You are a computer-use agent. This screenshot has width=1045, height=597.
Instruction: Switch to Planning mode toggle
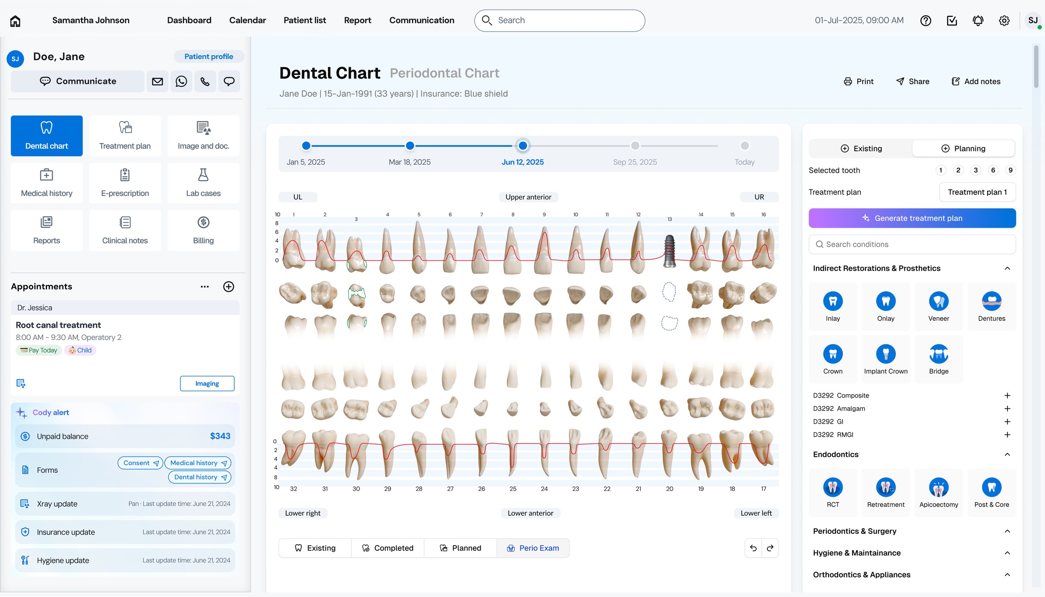click(963, 148)
